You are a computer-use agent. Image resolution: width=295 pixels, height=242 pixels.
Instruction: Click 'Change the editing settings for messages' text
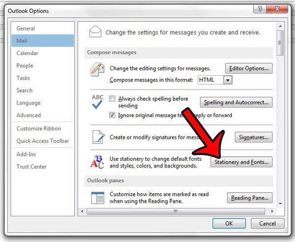click(x=160, y=68)
